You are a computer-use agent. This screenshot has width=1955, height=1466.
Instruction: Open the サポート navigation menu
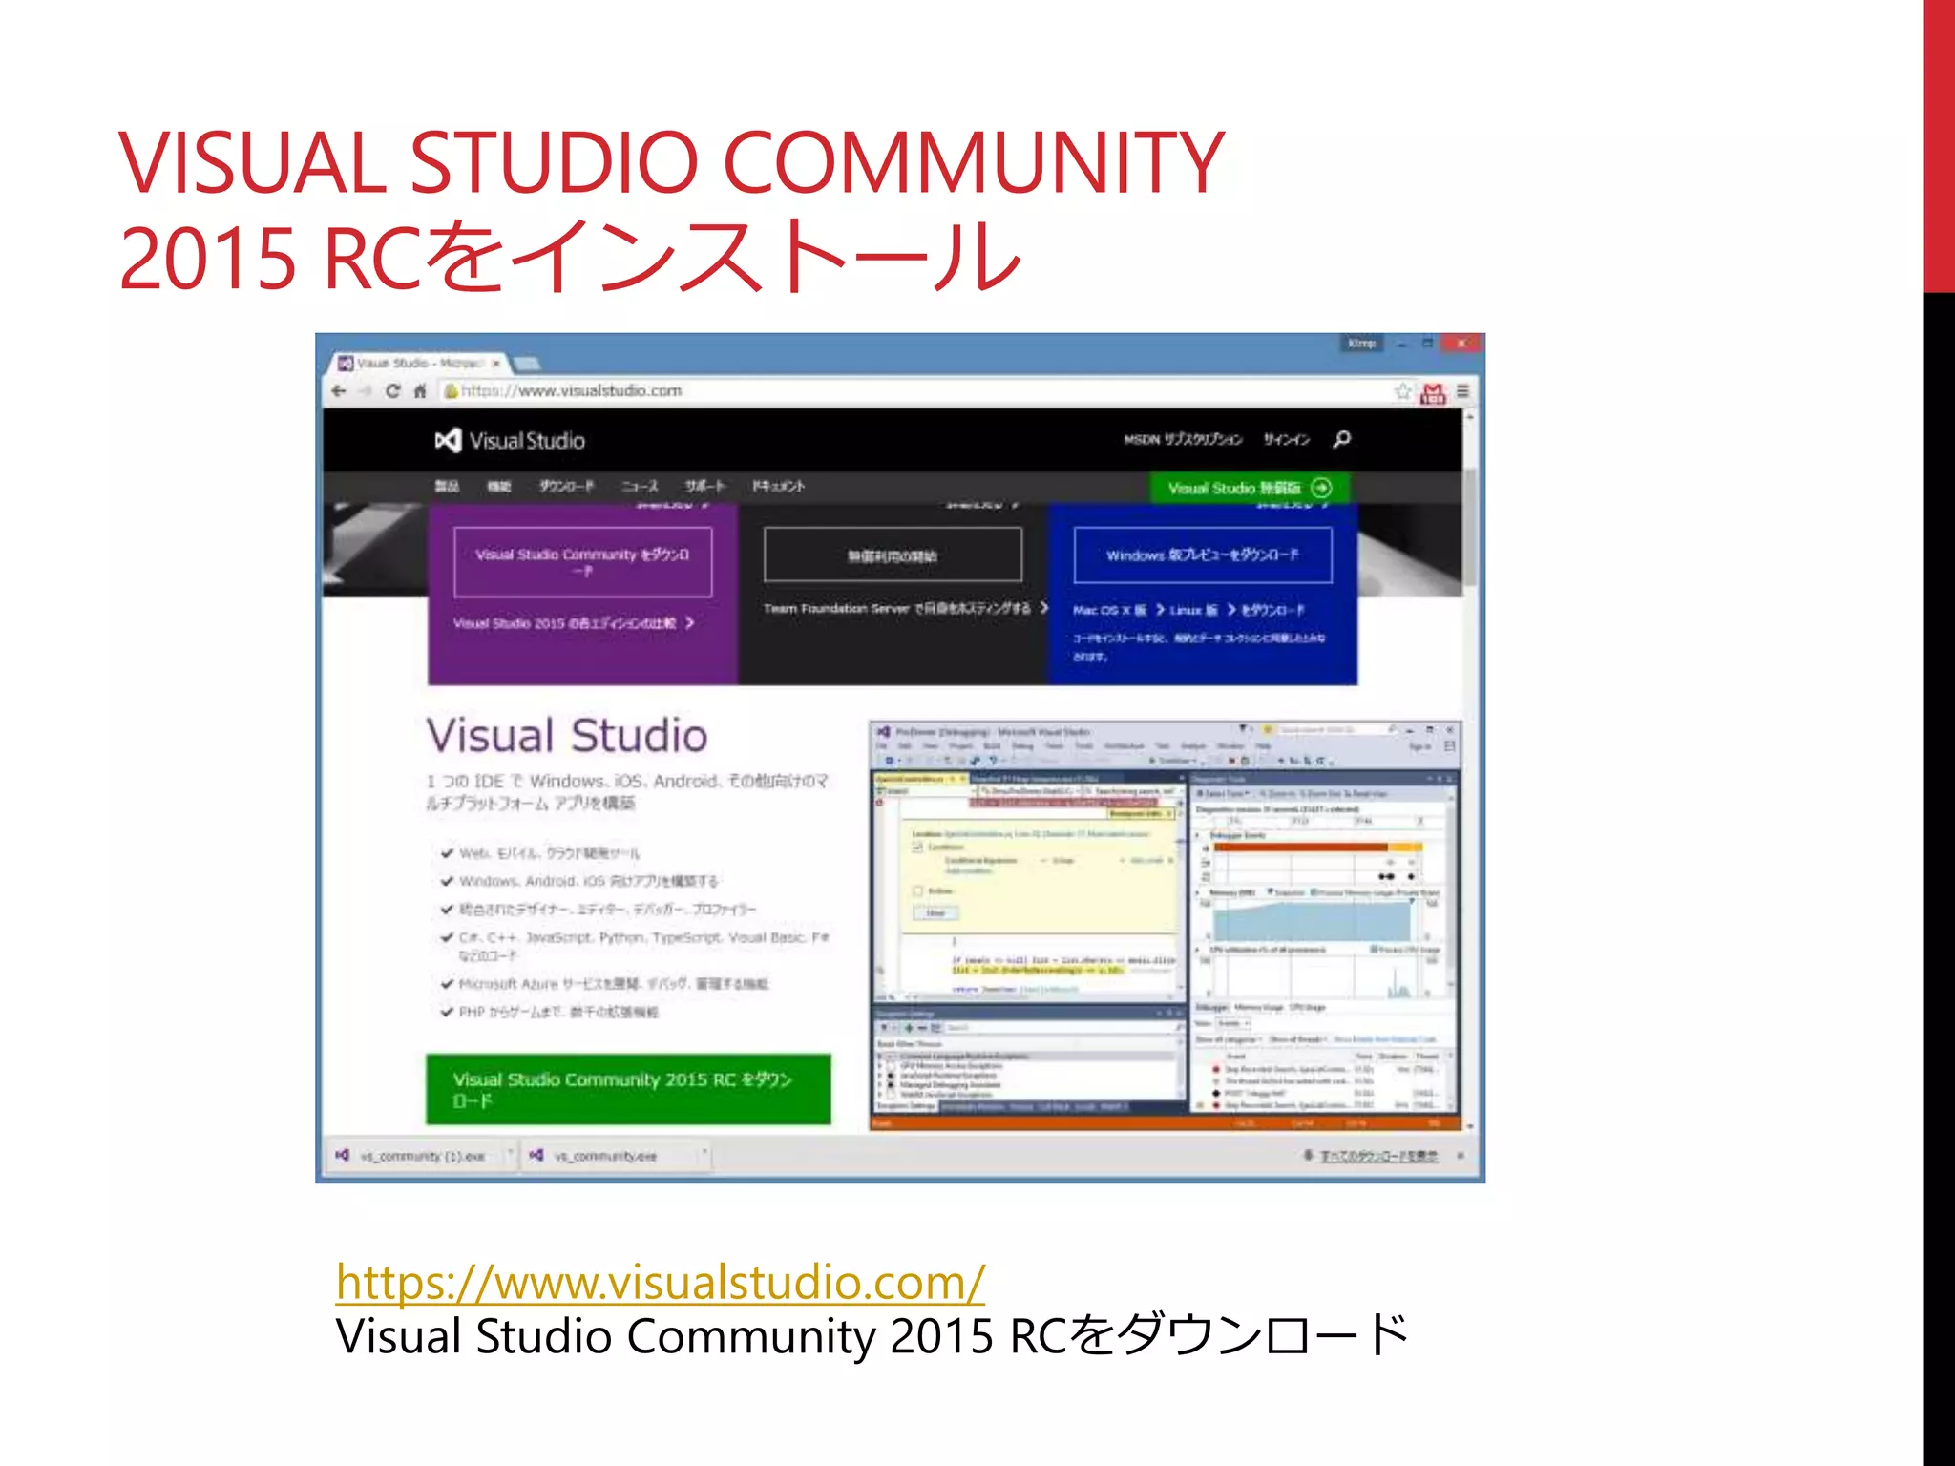(704, 487)
